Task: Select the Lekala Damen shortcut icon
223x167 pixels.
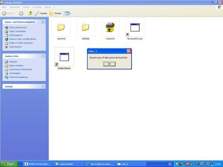Action: click(x=64, y=57)
